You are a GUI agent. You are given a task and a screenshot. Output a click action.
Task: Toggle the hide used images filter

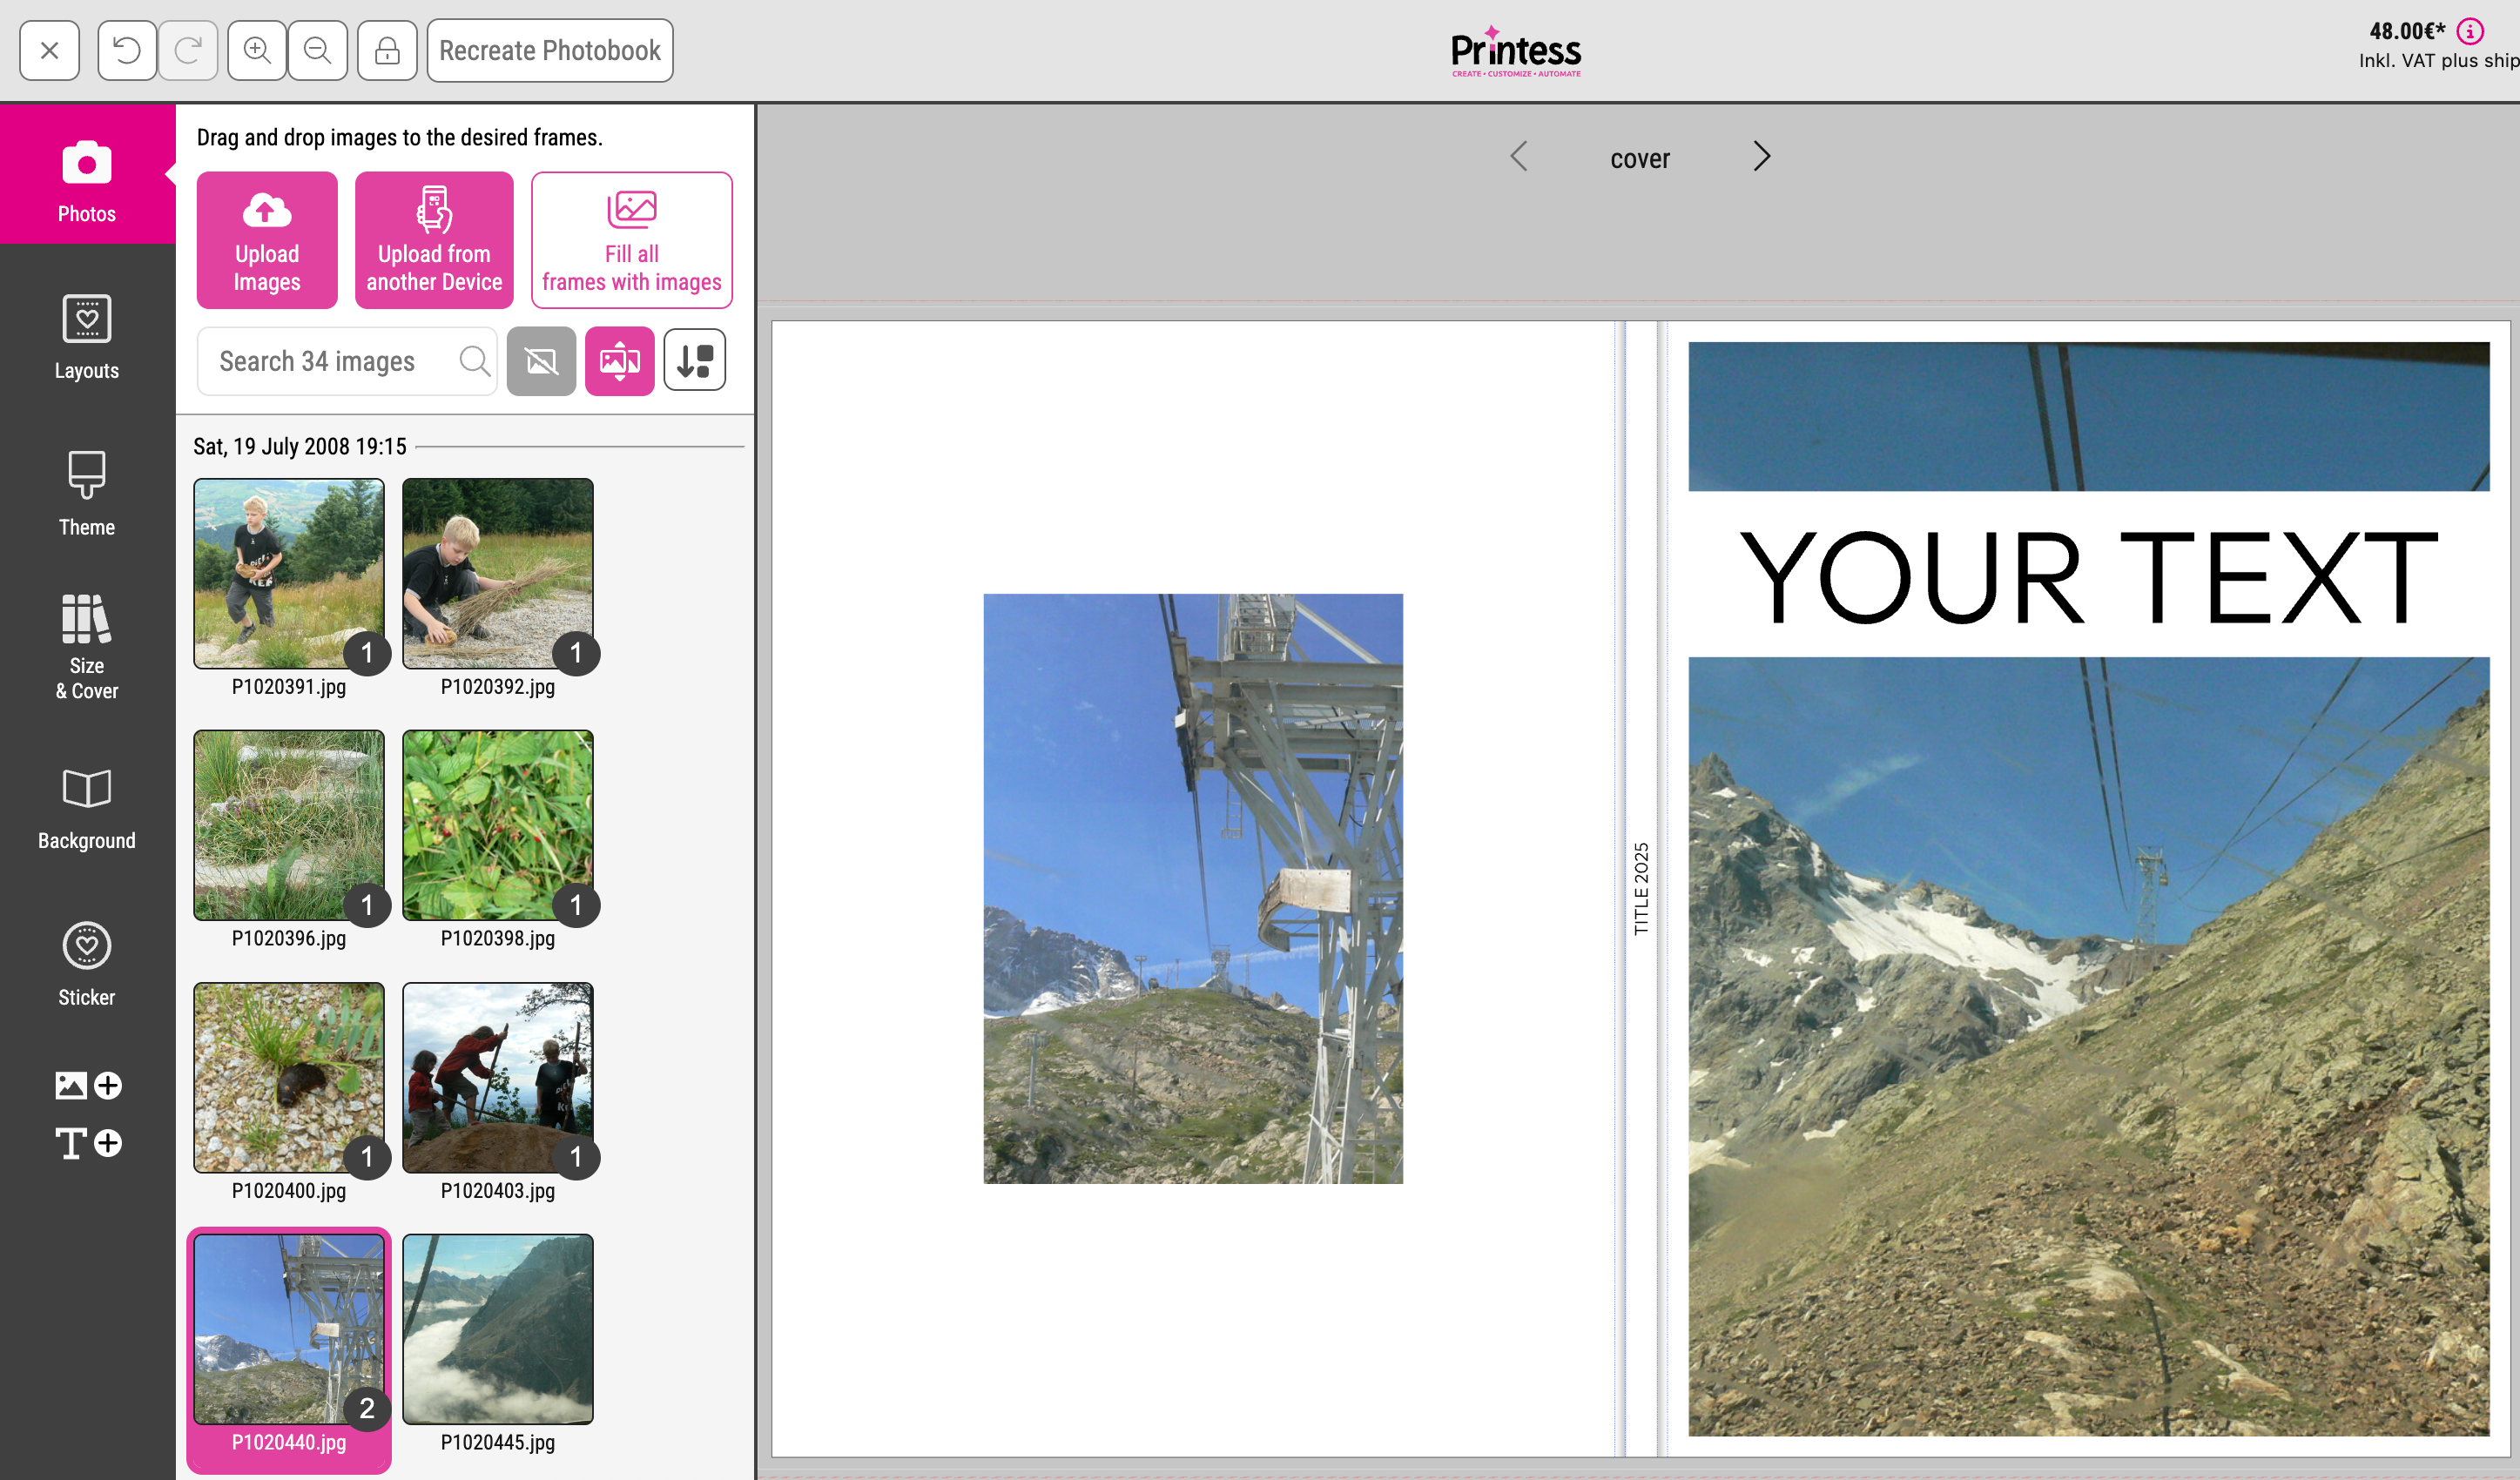541,361
